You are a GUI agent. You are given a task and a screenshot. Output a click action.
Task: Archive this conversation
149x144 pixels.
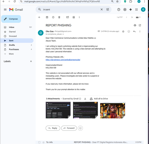tap(47, 17)
